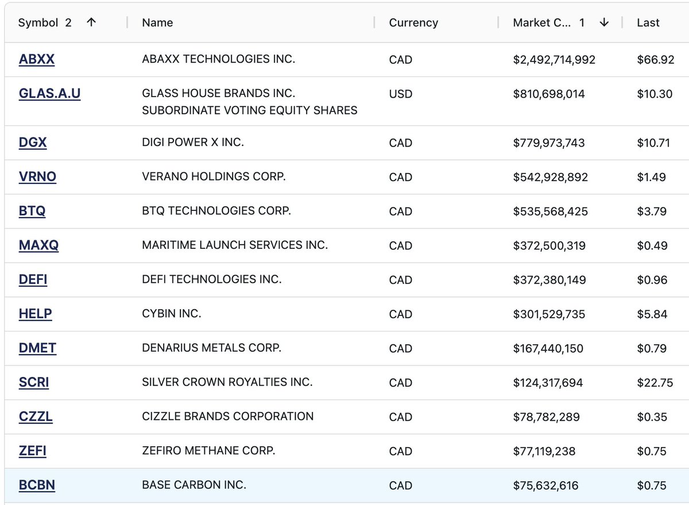The image size is (689, 505).
Task: Click the column divider between Name and Currency
Action: [374, 22]
